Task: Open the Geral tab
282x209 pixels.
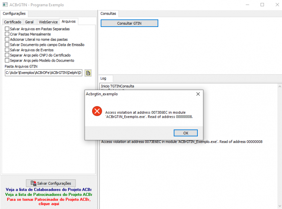Action: pos(29,22)
